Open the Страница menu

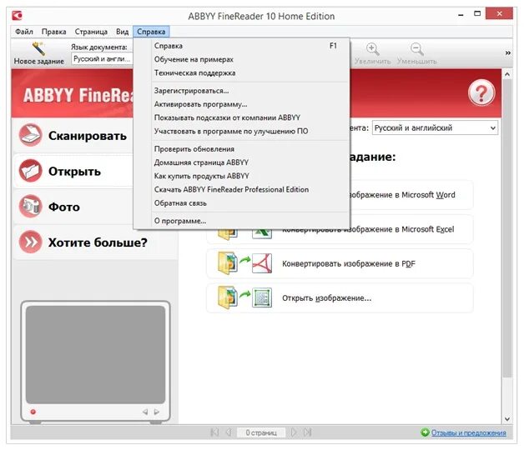pyautogui.click(x=91, y=32)
